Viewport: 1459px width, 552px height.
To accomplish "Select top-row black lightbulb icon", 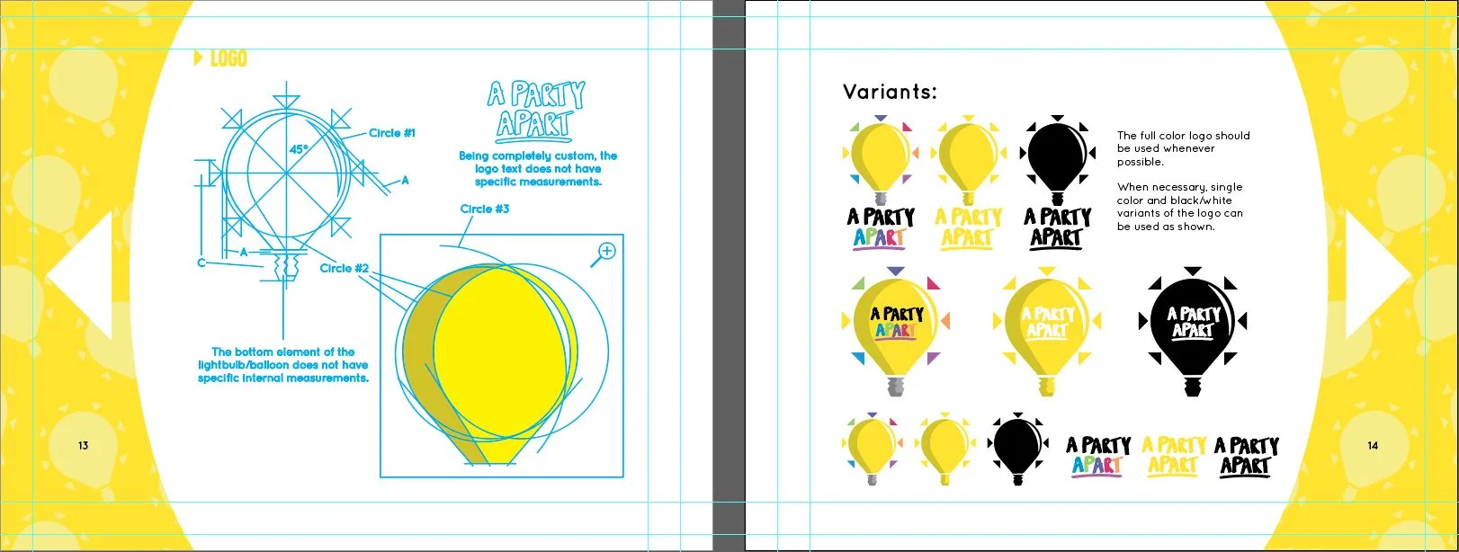I will tap(1057, 160).
